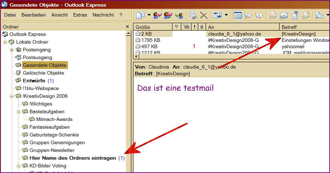The width and height of the screenshot is (330, 173).
Task: Select the Lokale Ordner tree item
Action: (32, 42)
